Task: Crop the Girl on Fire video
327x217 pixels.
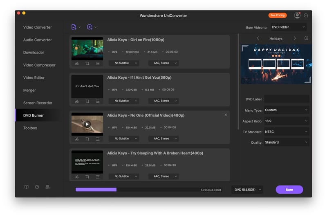Action: 87,64
